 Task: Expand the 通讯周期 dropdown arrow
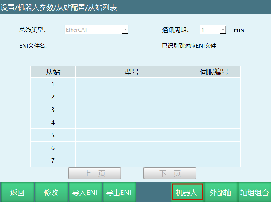coord(223,30)
